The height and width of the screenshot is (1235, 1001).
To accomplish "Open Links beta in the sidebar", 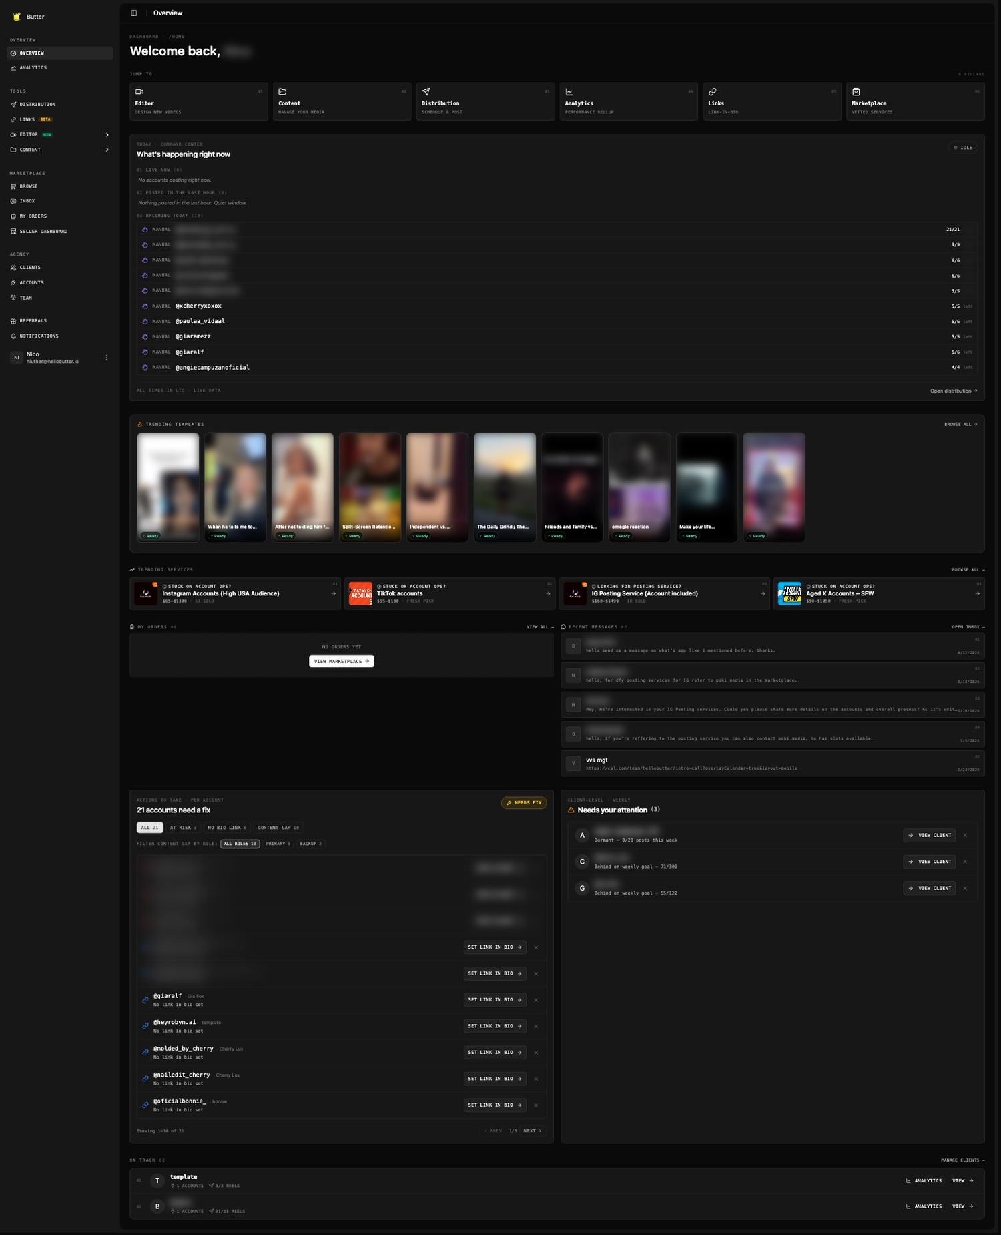I will tap(59, 119).
